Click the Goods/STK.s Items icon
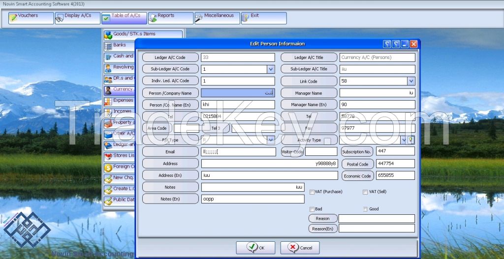This screenshot has width=504, height=259. (108, 34)
